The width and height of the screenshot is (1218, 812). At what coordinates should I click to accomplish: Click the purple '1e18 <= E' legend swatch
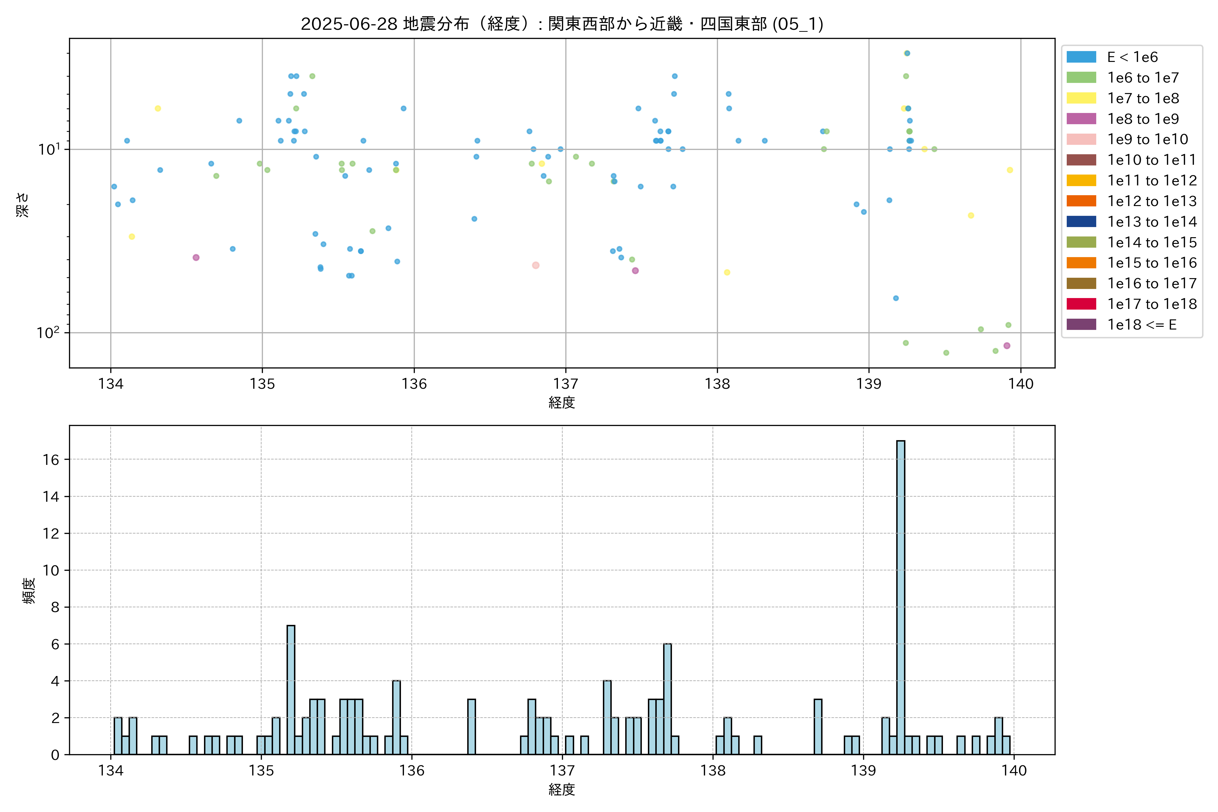coord(1081,325)
